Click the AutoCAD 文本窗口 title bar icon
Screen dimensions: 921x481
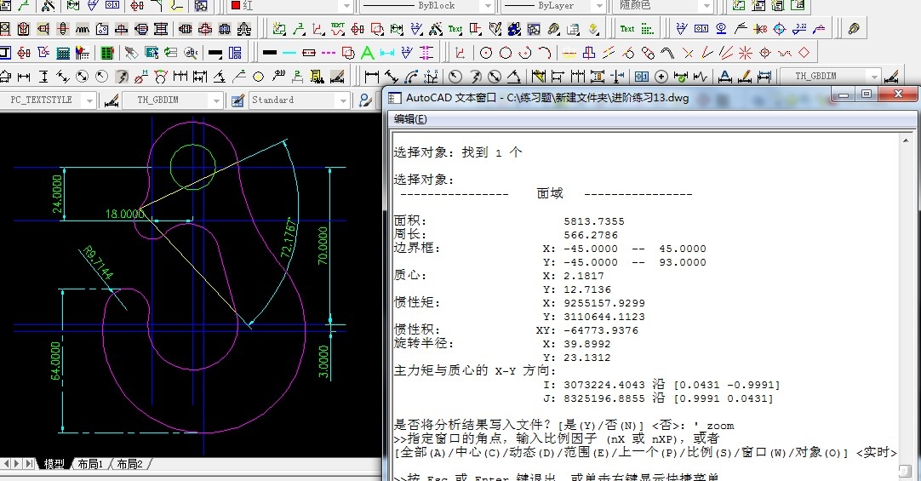(395, 98)
